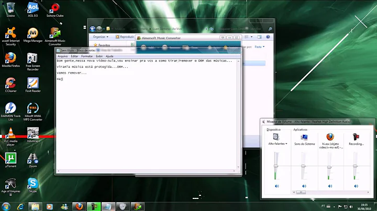Select the Mozilla Firefox desktop icon
The image size is (377, 211).
coord(10,60)
